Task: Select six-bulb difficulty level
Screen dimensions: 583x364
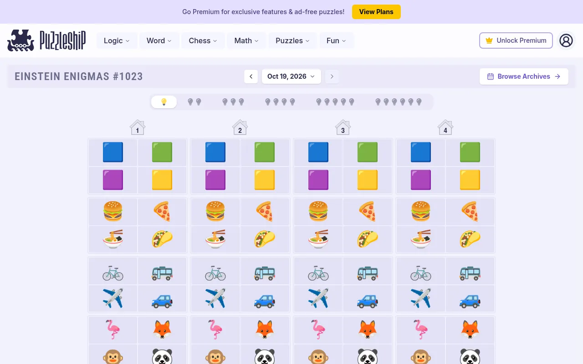Action: point(399,102)
